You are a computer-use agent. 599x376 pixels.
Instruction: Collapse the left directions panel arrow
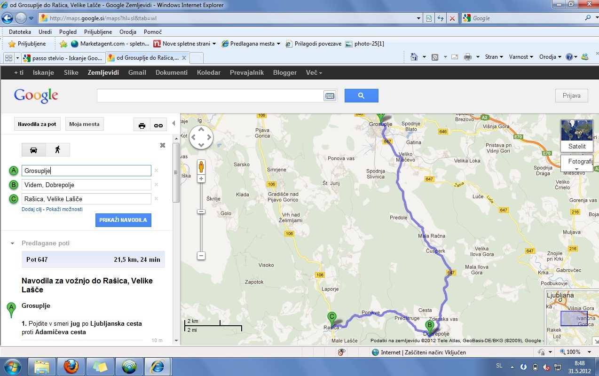click(x=173, y=123)
